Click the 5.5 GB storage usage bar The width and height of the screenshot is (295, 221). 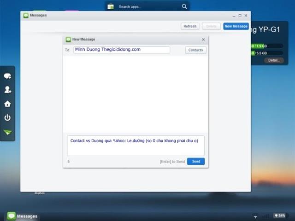coord(267,53)
